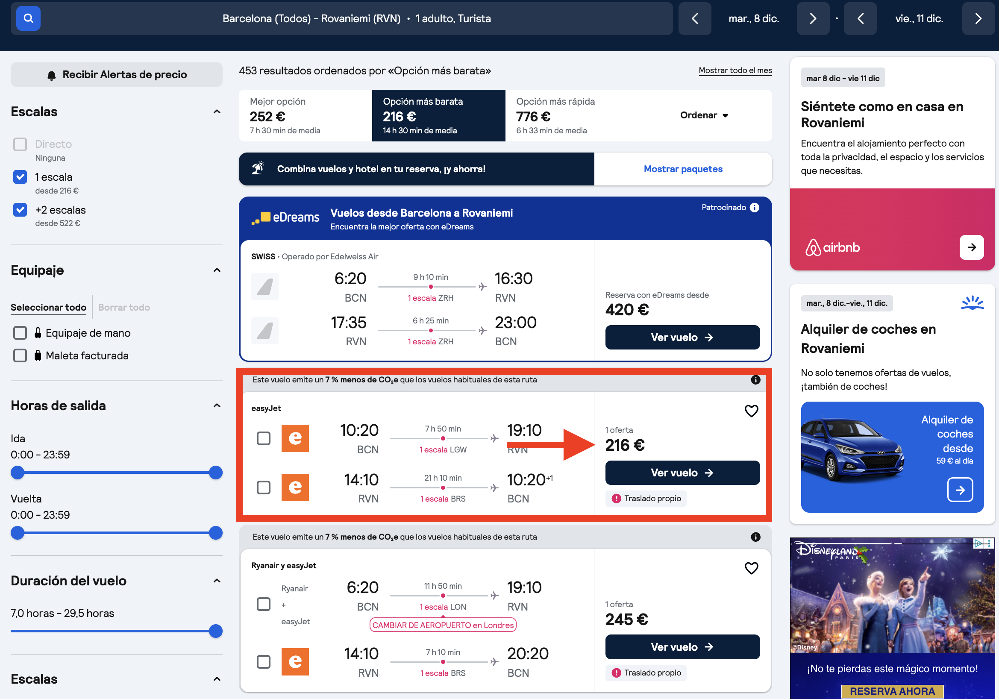Open CO₂ info icon on easyJet 216 € result
The height and width of the screenshot is (699, 999).
[755, 380]
